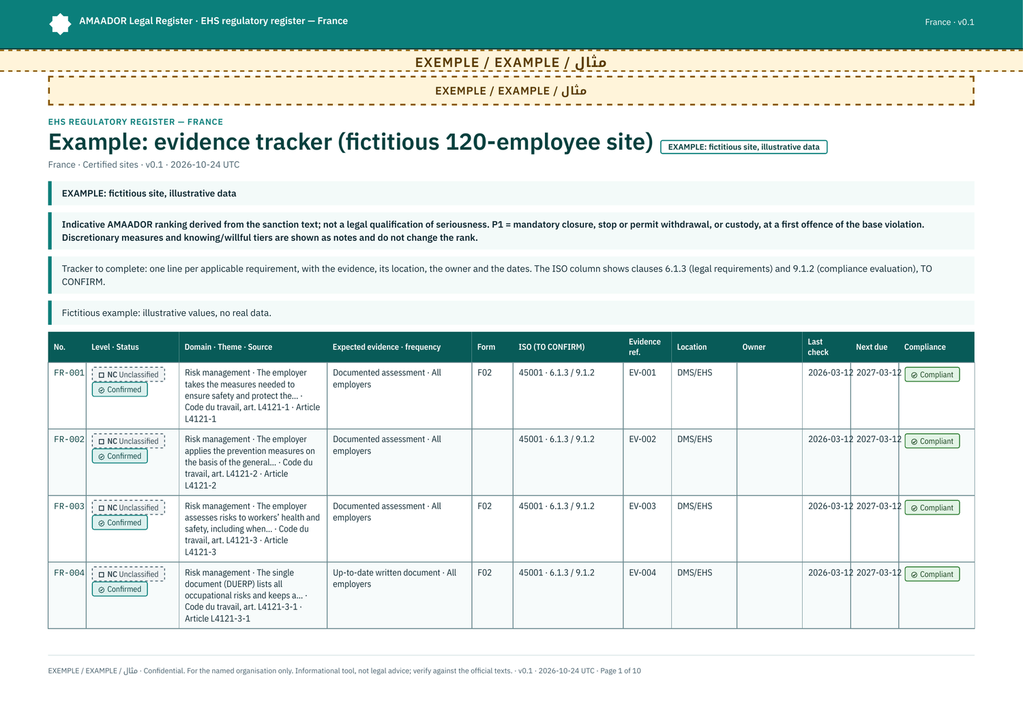
Task: Click evidence reference EV-001
Action: click(642, 373)
